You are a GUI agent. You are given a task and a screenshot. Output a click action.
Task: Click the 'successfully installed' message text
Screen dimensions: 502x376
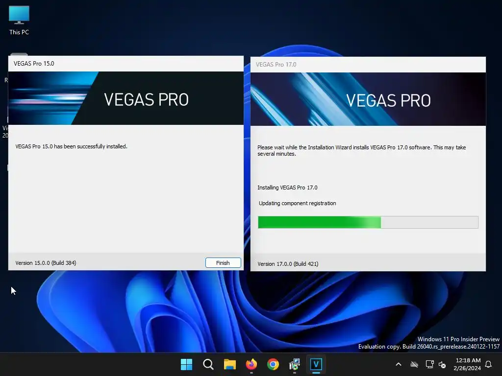coord(72,146)
